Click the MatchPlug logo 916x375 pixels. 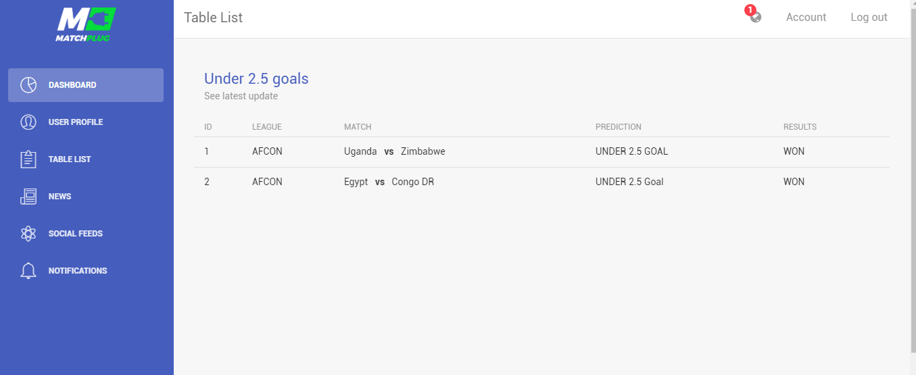[x=86, y=25]
